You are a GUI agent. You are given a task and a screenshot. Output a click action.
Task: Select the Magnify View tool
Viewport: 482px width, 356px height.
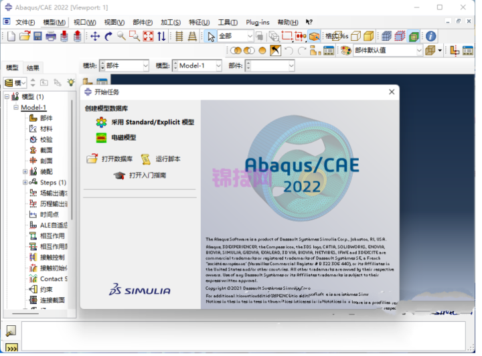tap(121, 36)
